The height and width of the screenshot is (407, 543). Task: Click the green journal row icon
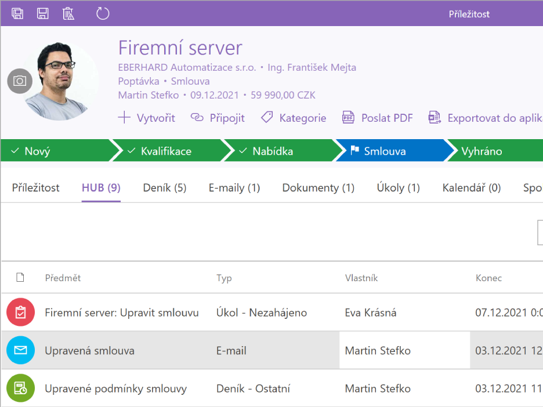click(20, 388)
